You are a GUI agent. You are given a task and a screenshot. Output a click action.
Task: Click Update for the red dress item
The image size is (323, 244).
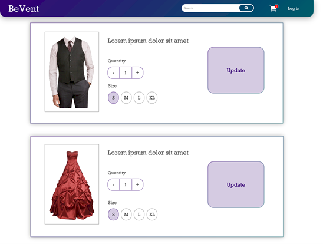pyautogui.click(x=236, y=184)
